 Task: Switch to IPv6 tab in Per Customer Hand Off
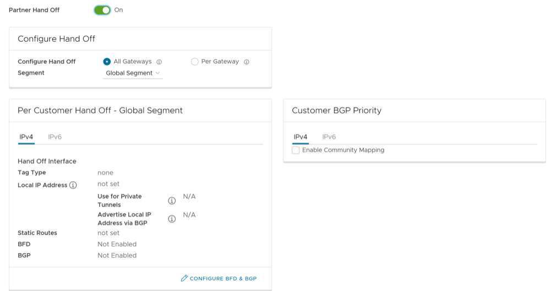click(55, 137)
